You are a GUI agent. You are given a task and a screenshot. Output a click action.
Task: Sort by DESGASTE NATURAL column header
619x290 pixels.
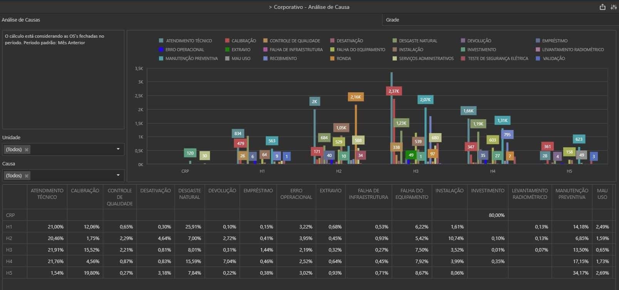click(189, 194)
